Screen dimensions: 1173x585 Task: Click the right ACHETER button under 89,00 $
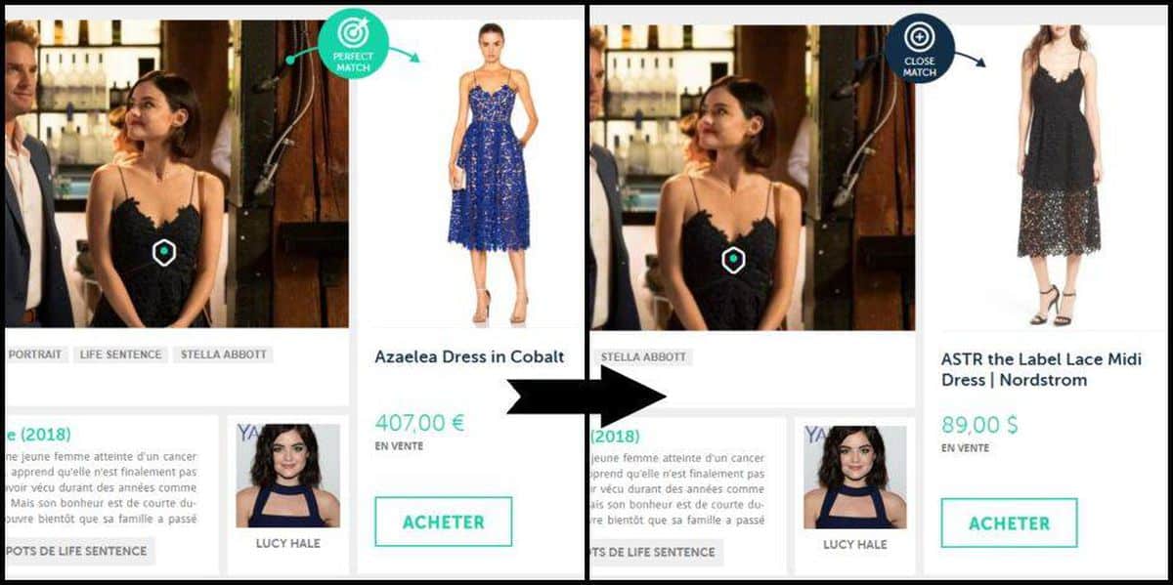point(1009,522)
